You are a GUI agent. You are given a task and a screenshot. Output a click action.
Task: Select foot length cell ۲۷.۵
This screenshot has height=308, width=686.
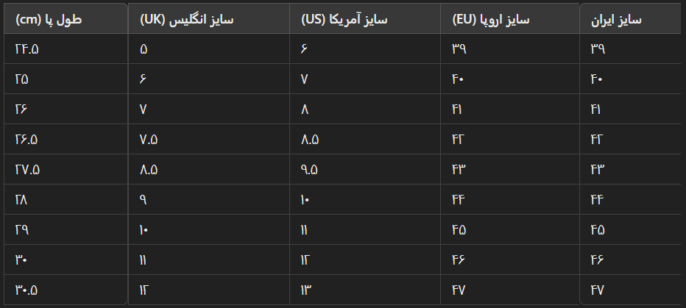click(x=66, y=170)
